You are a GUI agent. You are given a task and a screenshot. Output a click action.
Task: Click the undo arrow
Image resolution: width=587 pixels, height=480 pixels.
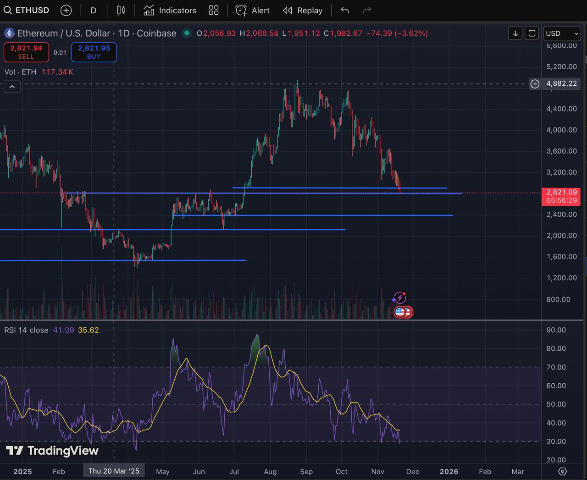click(x=345, y=10)
